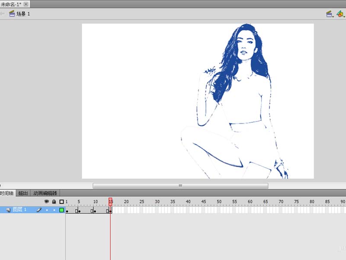Viewport: 346px width, 260px height.
Task: Click the layer page icon of 图层 1
Action: click(8, 210)
